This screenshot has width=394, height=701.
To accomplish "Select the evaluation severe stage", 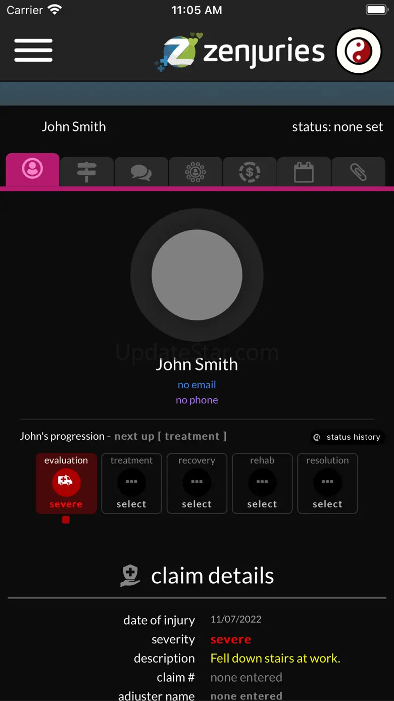I will (x=66, y=483).
